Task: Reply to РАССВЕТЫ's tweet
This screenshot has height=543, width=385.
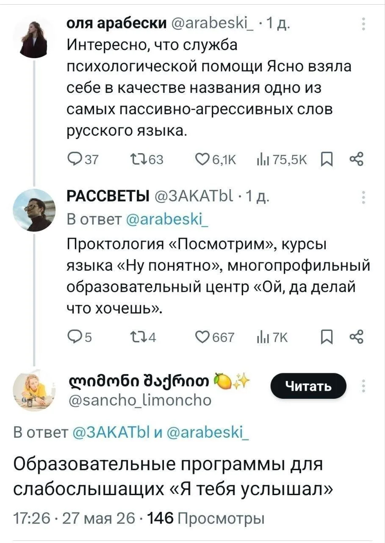Action: click(x=80, y=337)
